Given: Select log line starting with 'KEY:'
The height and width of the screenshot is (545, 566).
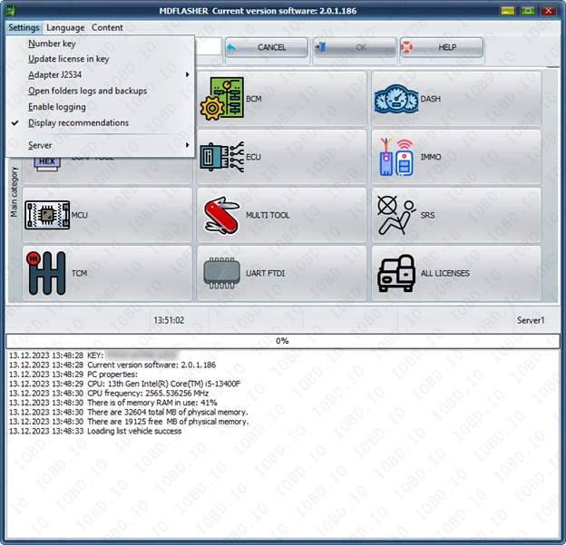Looking at the screenshot, I should point(94,355).
